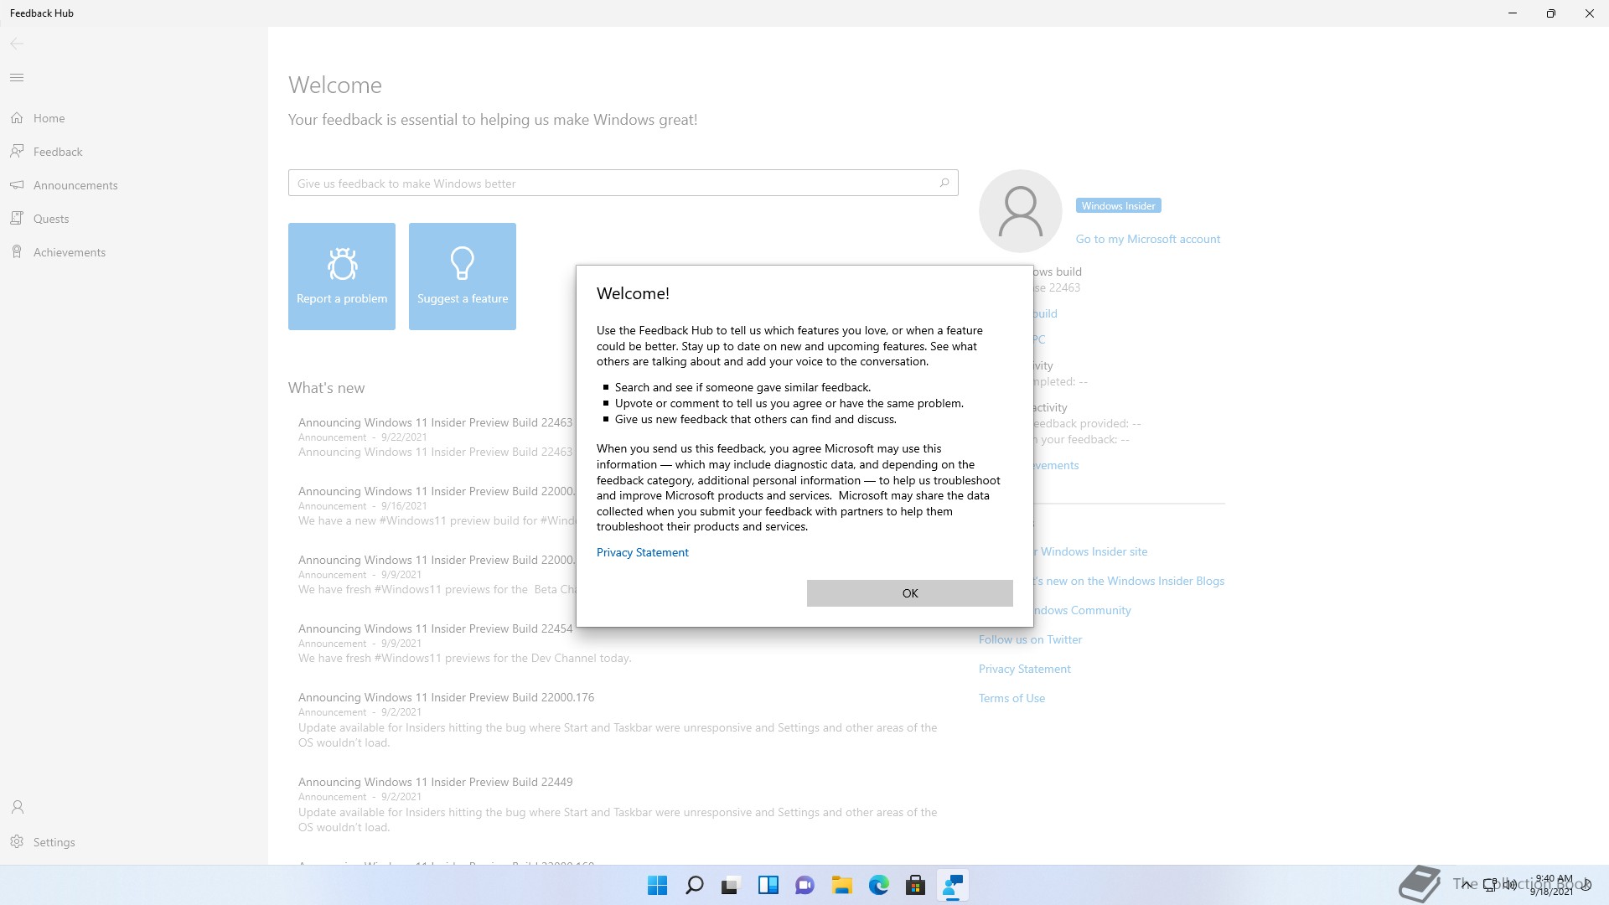Screen dimensions: 1609x905
Task: Click the Achievements badge icon
Action: (x=17, y=252)
